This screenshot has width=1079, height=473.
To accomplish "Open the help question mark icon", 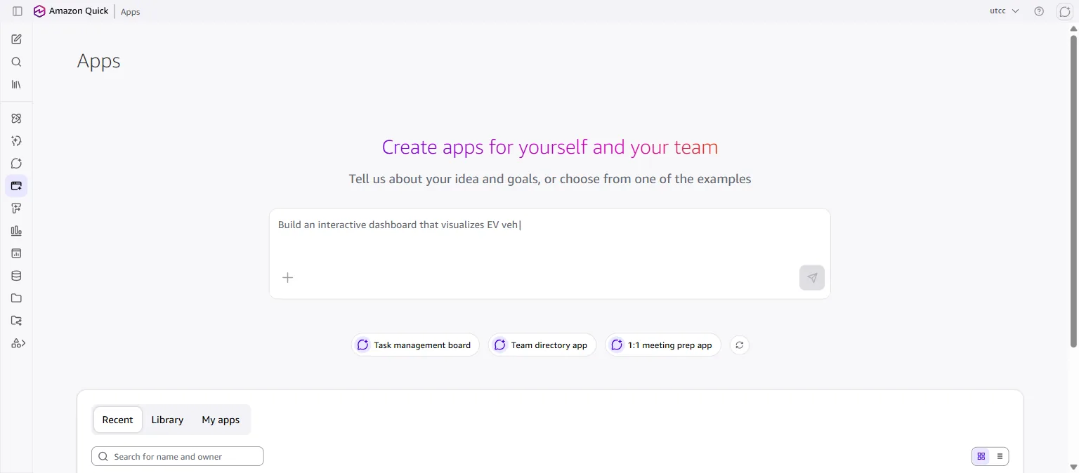I will tap(1039, 11).
